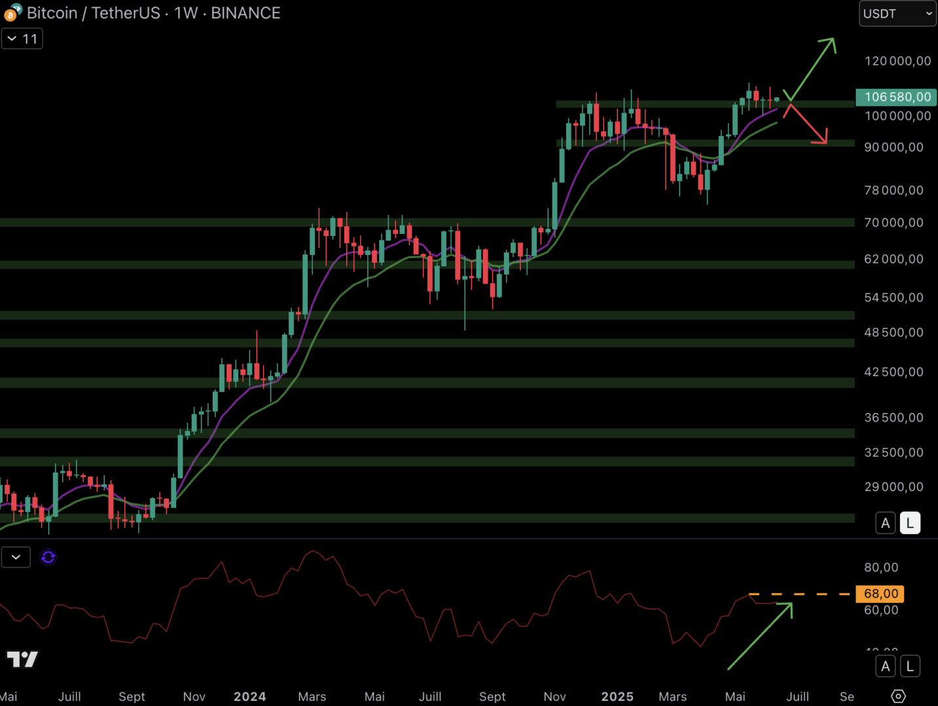Click the Bitcoin symbol logo icon

(x=12, y=12)
